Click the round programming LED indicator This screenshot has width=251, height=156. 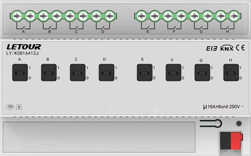(239, 123)
